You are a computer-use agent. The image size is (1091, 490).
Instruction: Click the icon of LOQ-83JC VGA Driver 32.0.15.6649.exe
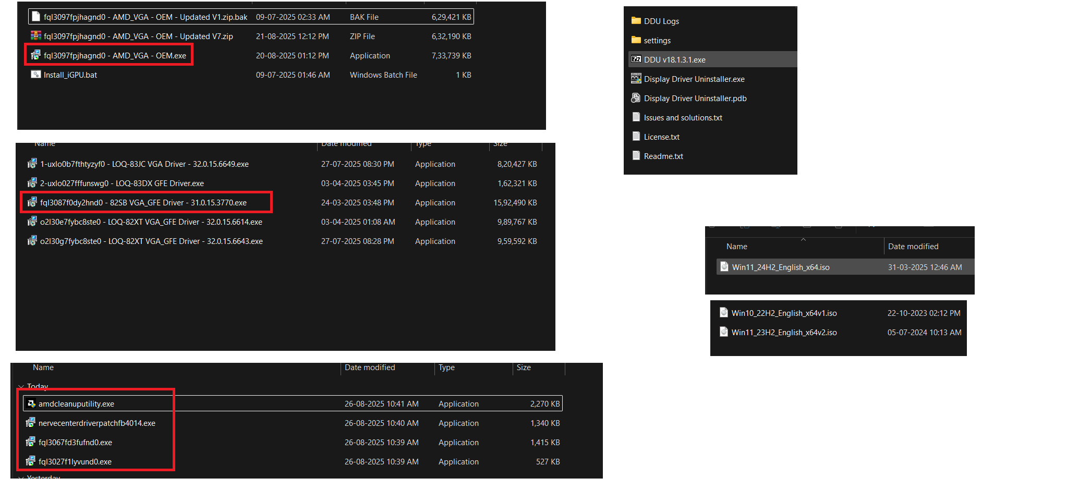[32, 164]
